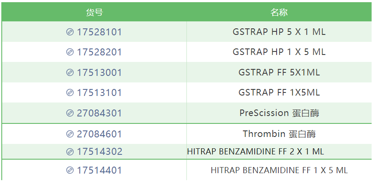Click the link icon beside 17513101
372x181 pixels.
(x=70, y=92)
